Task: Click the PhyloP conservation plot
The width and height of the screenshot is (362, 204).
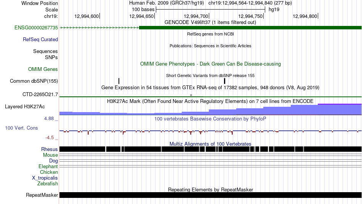Action: [210, 132]
